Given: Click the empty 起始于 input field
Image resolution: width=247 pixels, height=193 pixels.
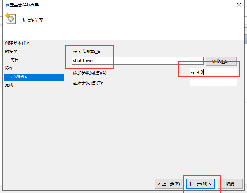Looking at the screenshot, I should click(x=213, y=82).
